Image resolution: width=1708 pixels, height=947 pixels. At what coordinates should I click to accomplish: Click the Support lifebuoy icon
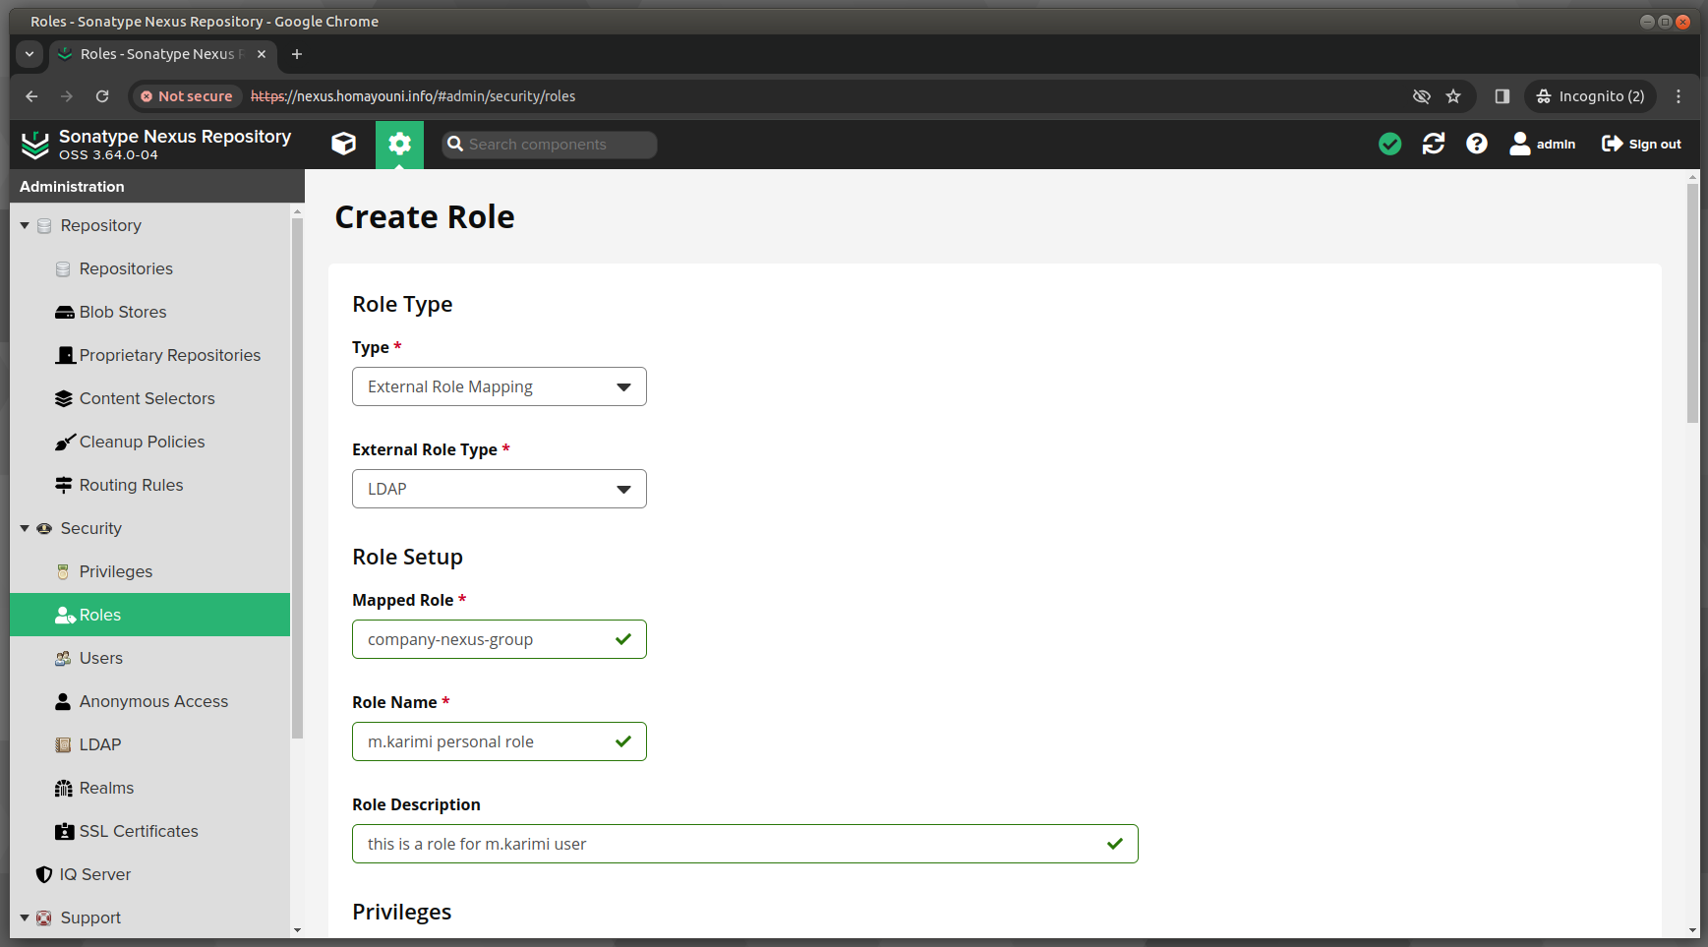click(x=44, y=918)
